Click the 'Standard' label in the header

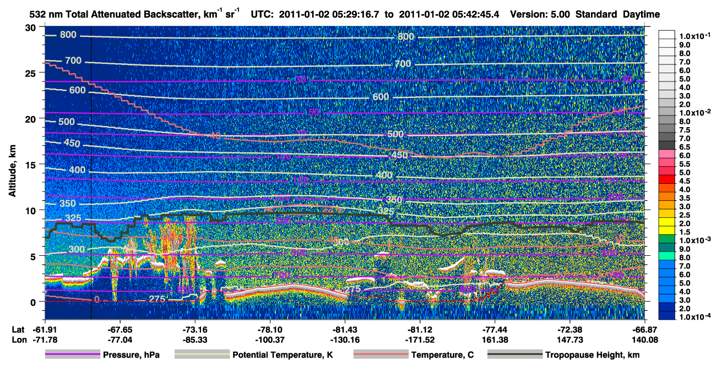pyautogui.click(x=596, y=14)
